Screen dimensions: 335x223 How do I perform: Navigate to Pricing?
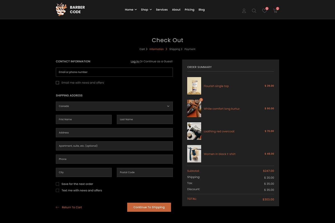[189, 9]
